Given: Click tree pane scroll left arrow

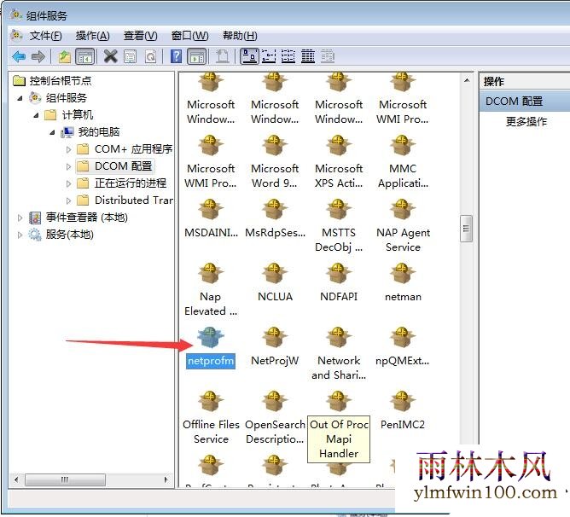Looking at the screenshot, I should click(x=16, y=479).
